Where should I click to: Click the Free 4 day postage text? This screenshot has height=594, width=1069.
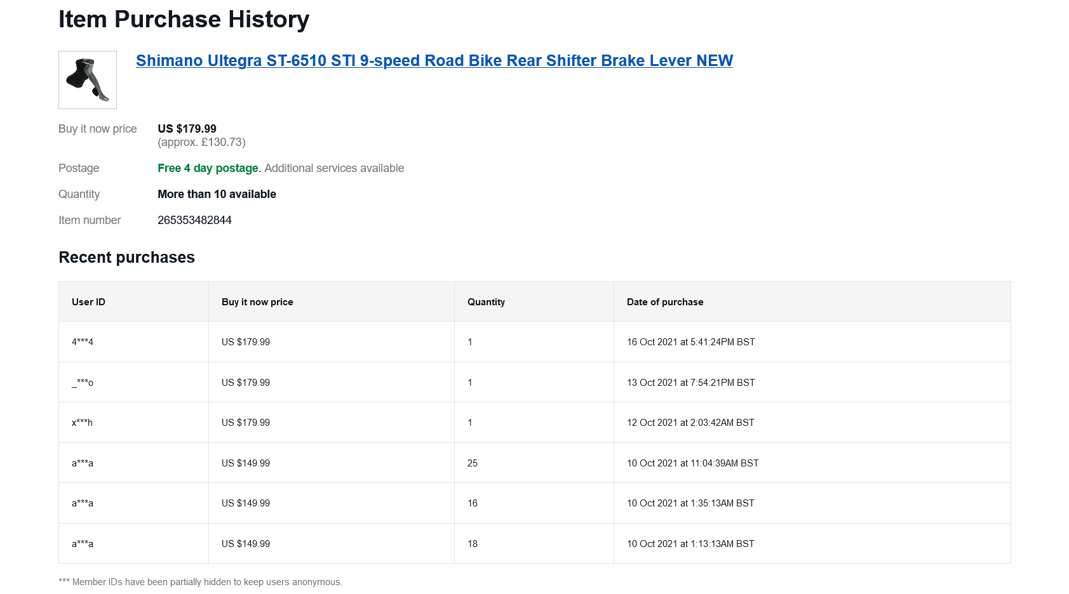pyautogui.click(x=208, y=168)
